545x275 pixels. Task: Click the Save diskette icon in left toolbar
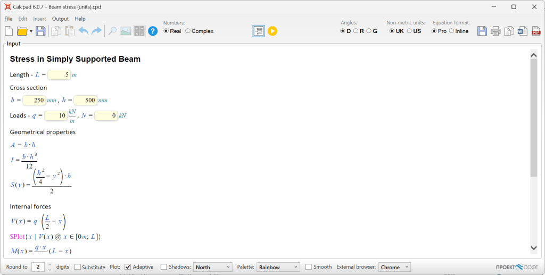pos(40,31)
